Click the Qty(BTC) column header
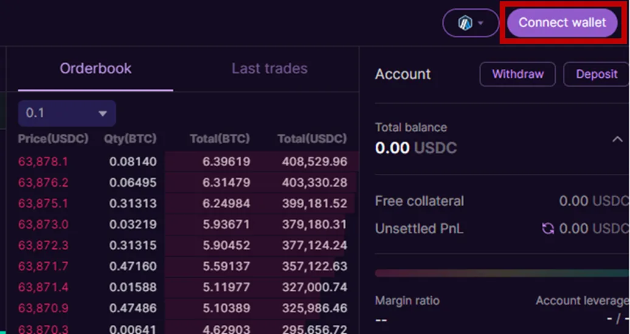The image size is (630, 334). [130, 139]
